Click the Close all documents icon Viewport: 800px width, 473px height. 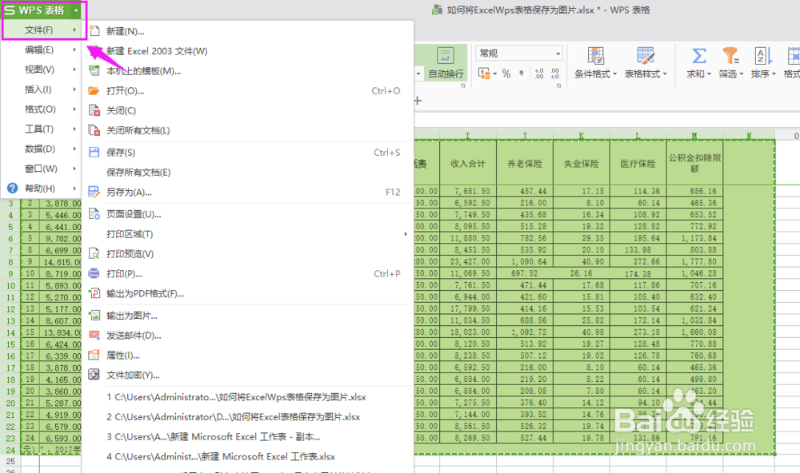tap(94, 130)
